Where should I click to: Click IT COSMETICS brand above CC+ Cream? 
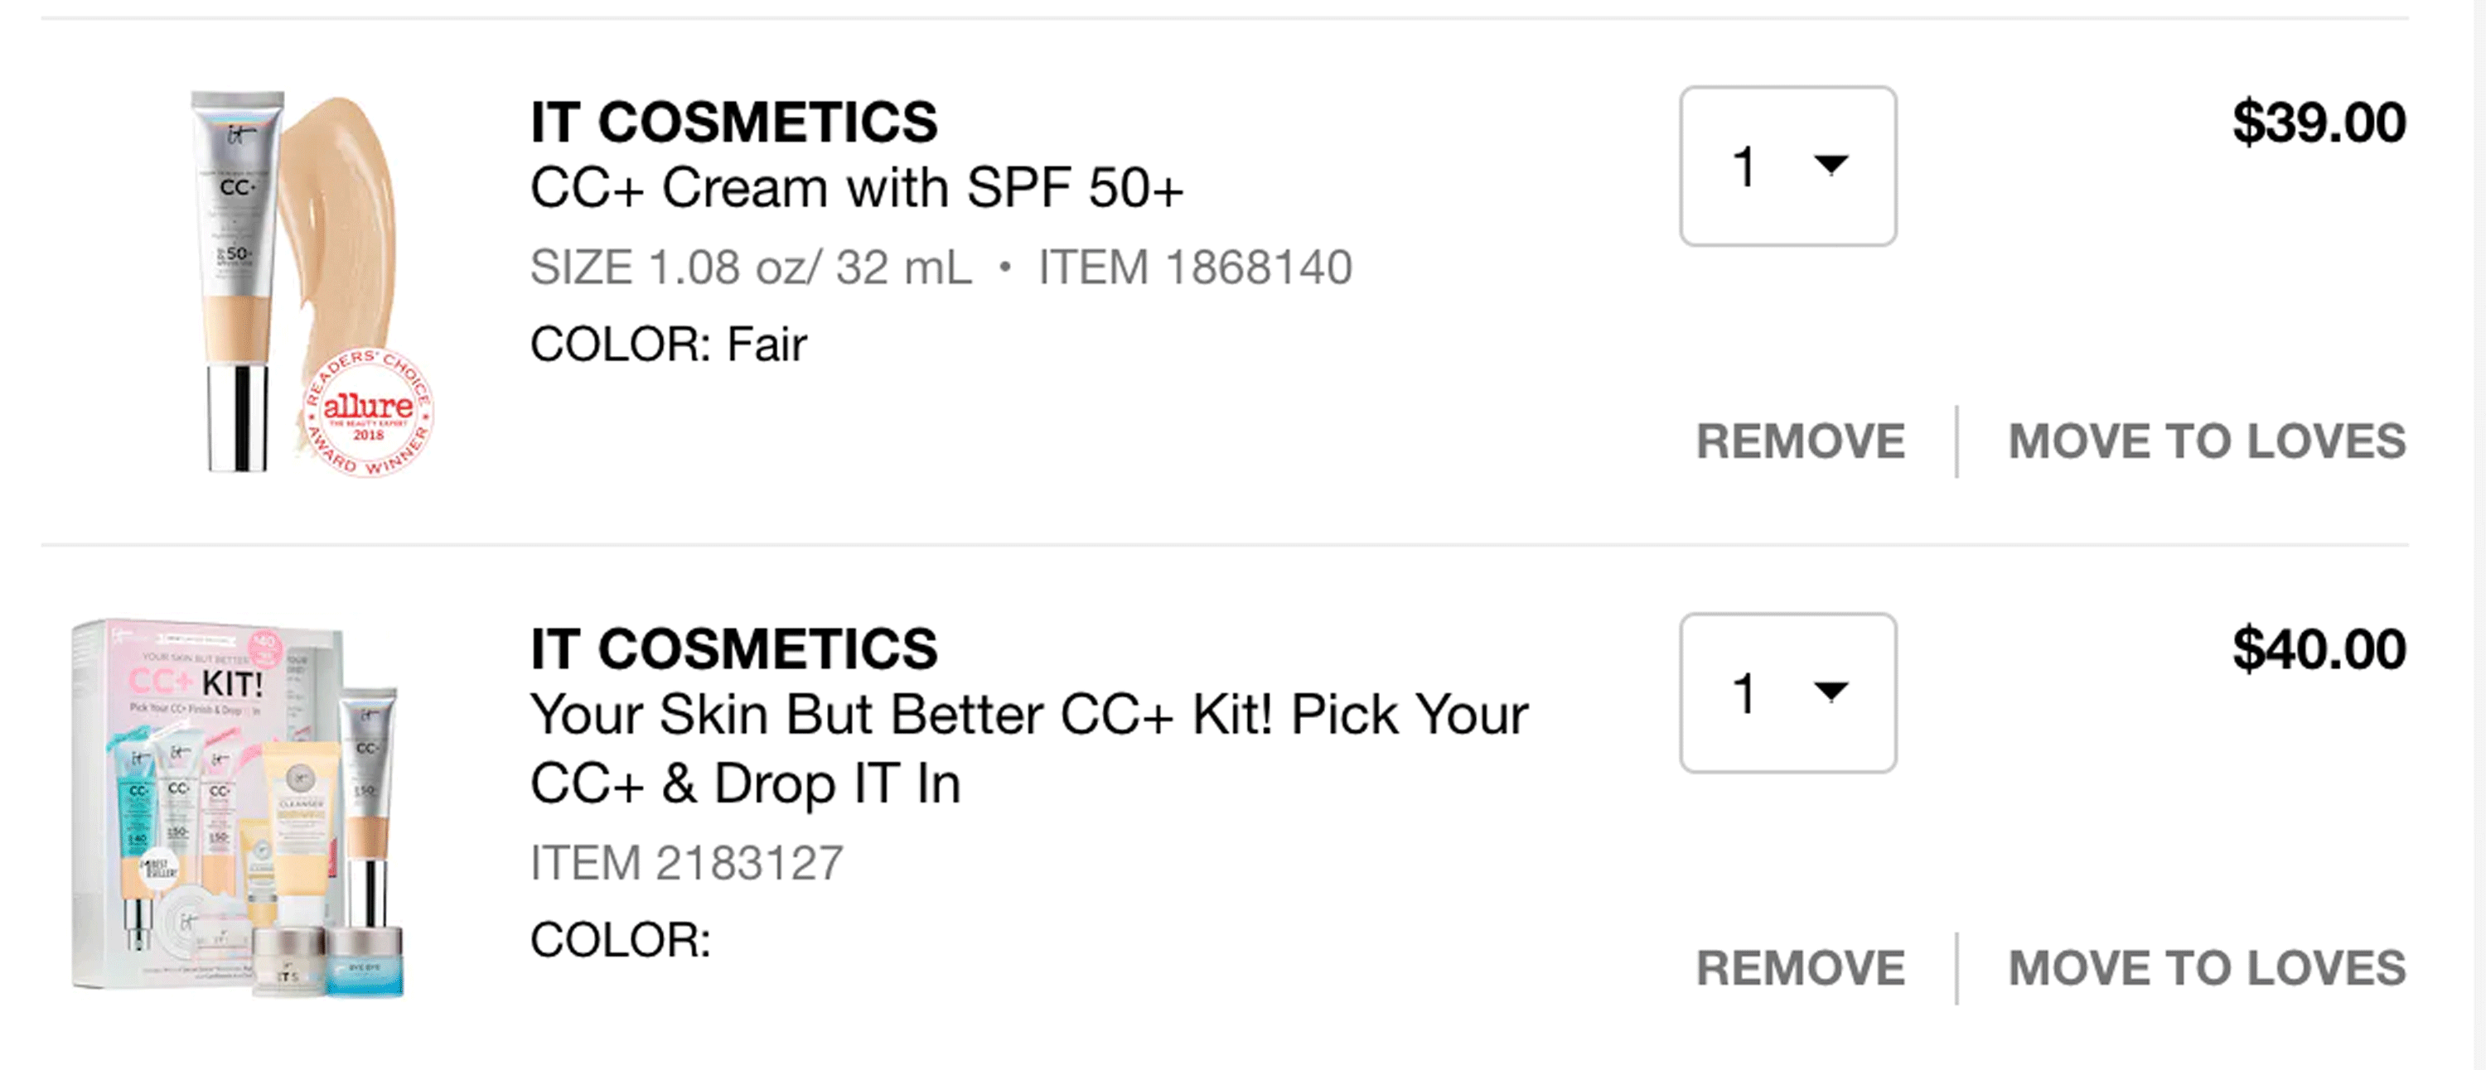pos(733,123)
